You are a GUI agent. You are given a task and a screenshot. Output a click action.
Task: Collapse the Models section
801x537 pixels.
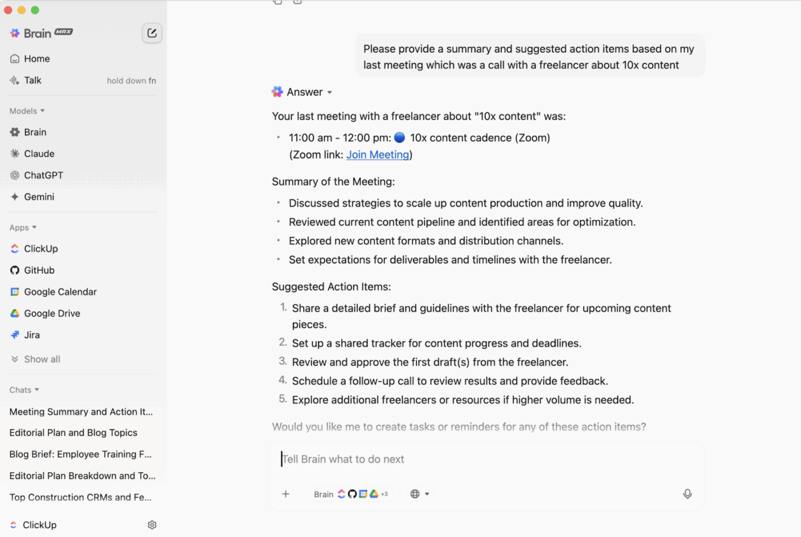point(27,111)
